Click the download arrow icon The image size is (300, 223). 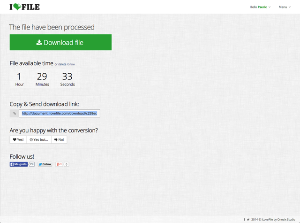[39, 42]
